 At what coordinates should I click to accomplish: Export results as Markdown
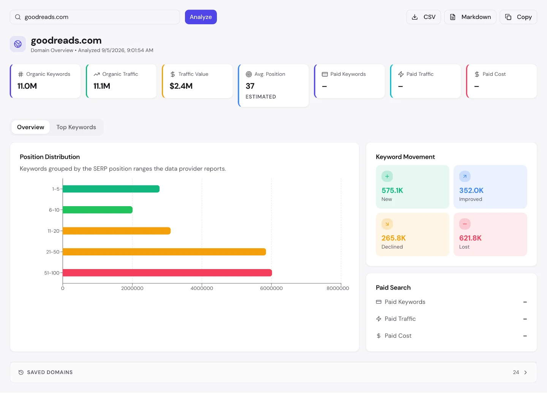point(470,17)
